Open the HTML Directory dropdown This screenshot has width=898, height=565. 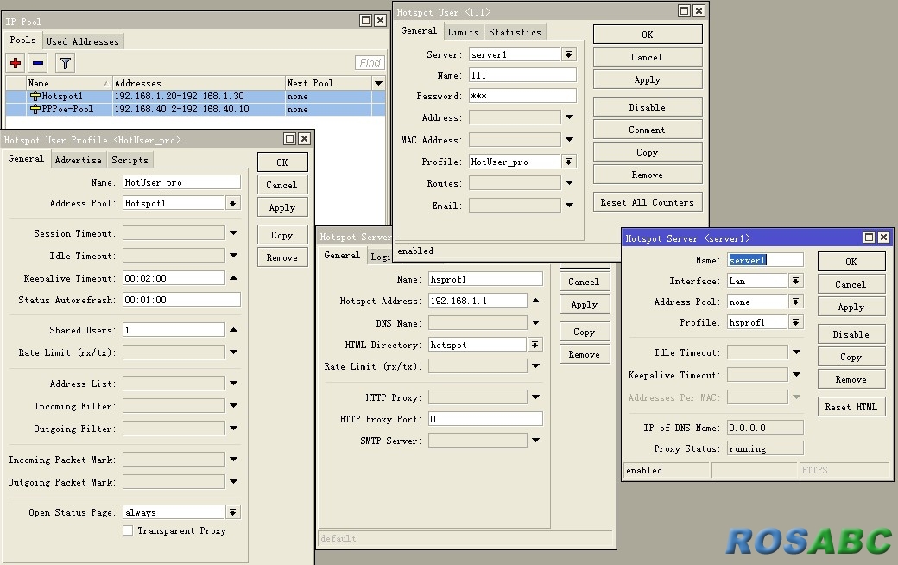[x=534, y=345]
